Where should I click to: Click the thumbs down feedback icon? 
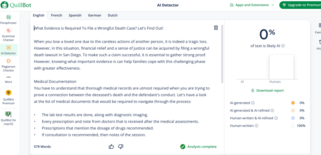coord(121,147)
